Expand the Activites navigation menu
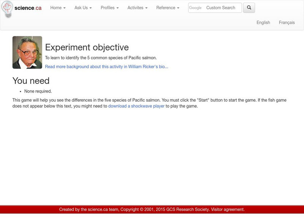The height and width of the screenshot is (218, 304). 137,8
